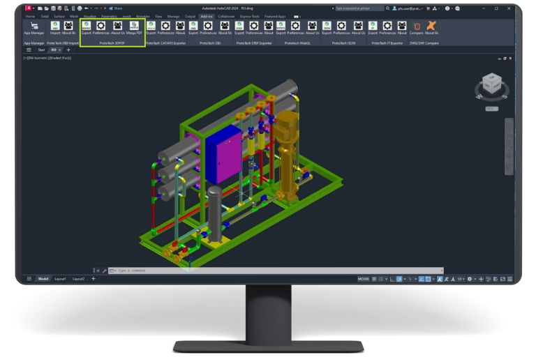Open Preferences in ProtoTech JSON panel

click(341, 28)
